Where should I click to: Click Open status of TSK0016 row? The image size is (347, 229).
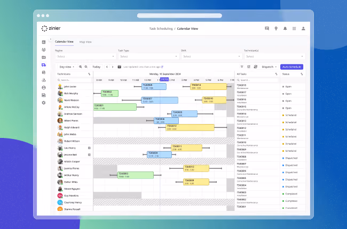coord(288,101)
